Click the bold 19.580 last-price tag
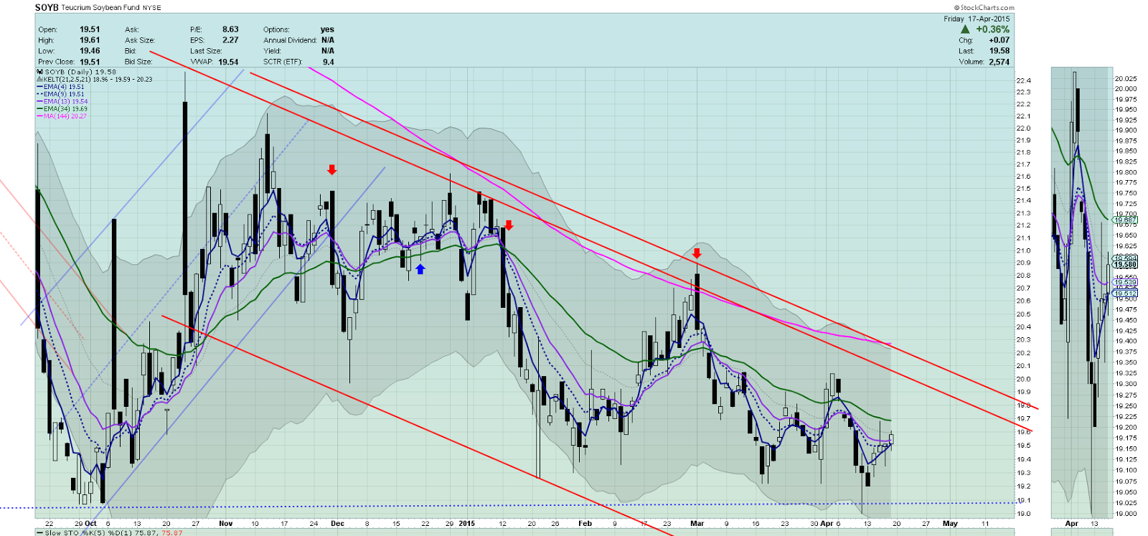The height and width of the screenshot is (536, 1148). point(1126,265)
